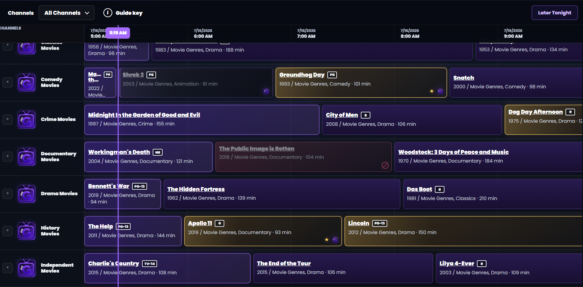583x287 pixels.
Task: Click the gold star on Groundhog Day card
Action: point(432,91)
